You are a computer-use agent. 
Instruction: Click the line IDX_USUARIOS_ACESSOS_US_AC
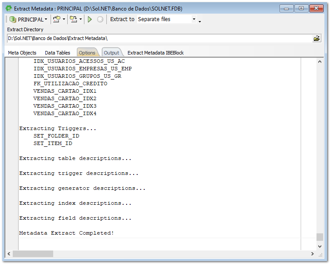click(79, 61)
